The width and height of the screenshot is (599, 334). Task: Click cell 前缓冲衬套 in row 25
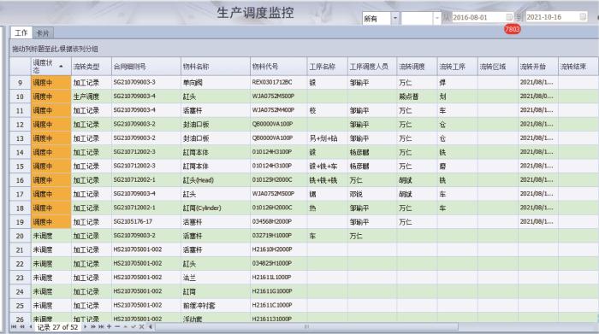216,306
